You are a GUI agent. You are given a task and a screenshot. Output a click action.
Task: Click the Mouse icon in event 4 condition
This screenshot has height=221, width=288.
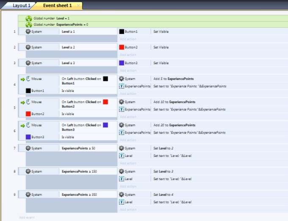click(x=28, y=79)
